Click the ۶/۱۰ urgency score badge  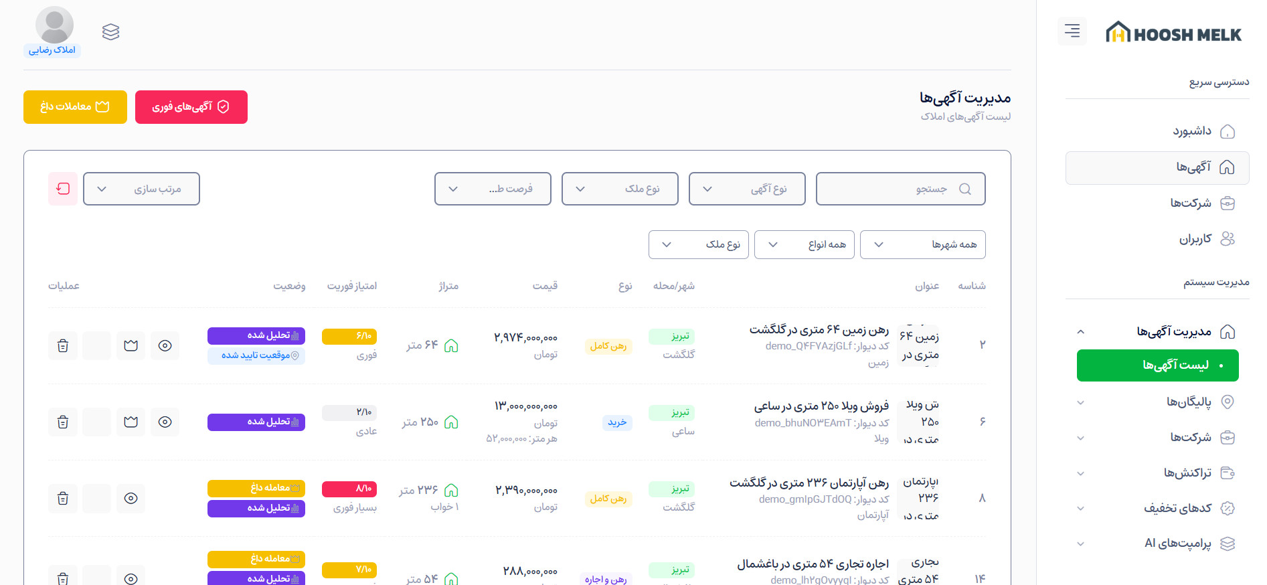pos(349,336)
